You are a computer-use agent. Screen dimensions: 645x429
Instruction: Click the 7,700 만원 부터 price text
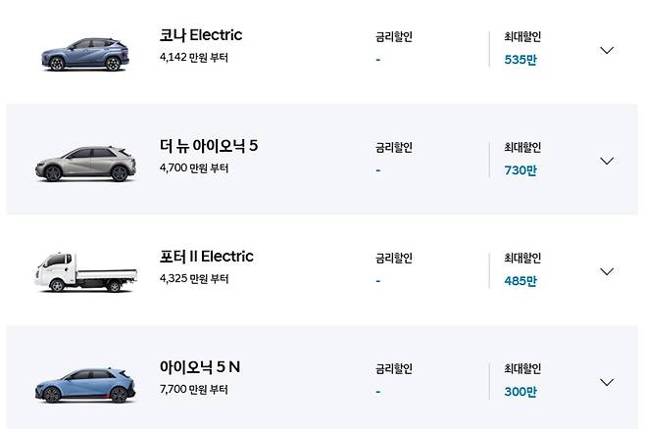coord(193,390)
